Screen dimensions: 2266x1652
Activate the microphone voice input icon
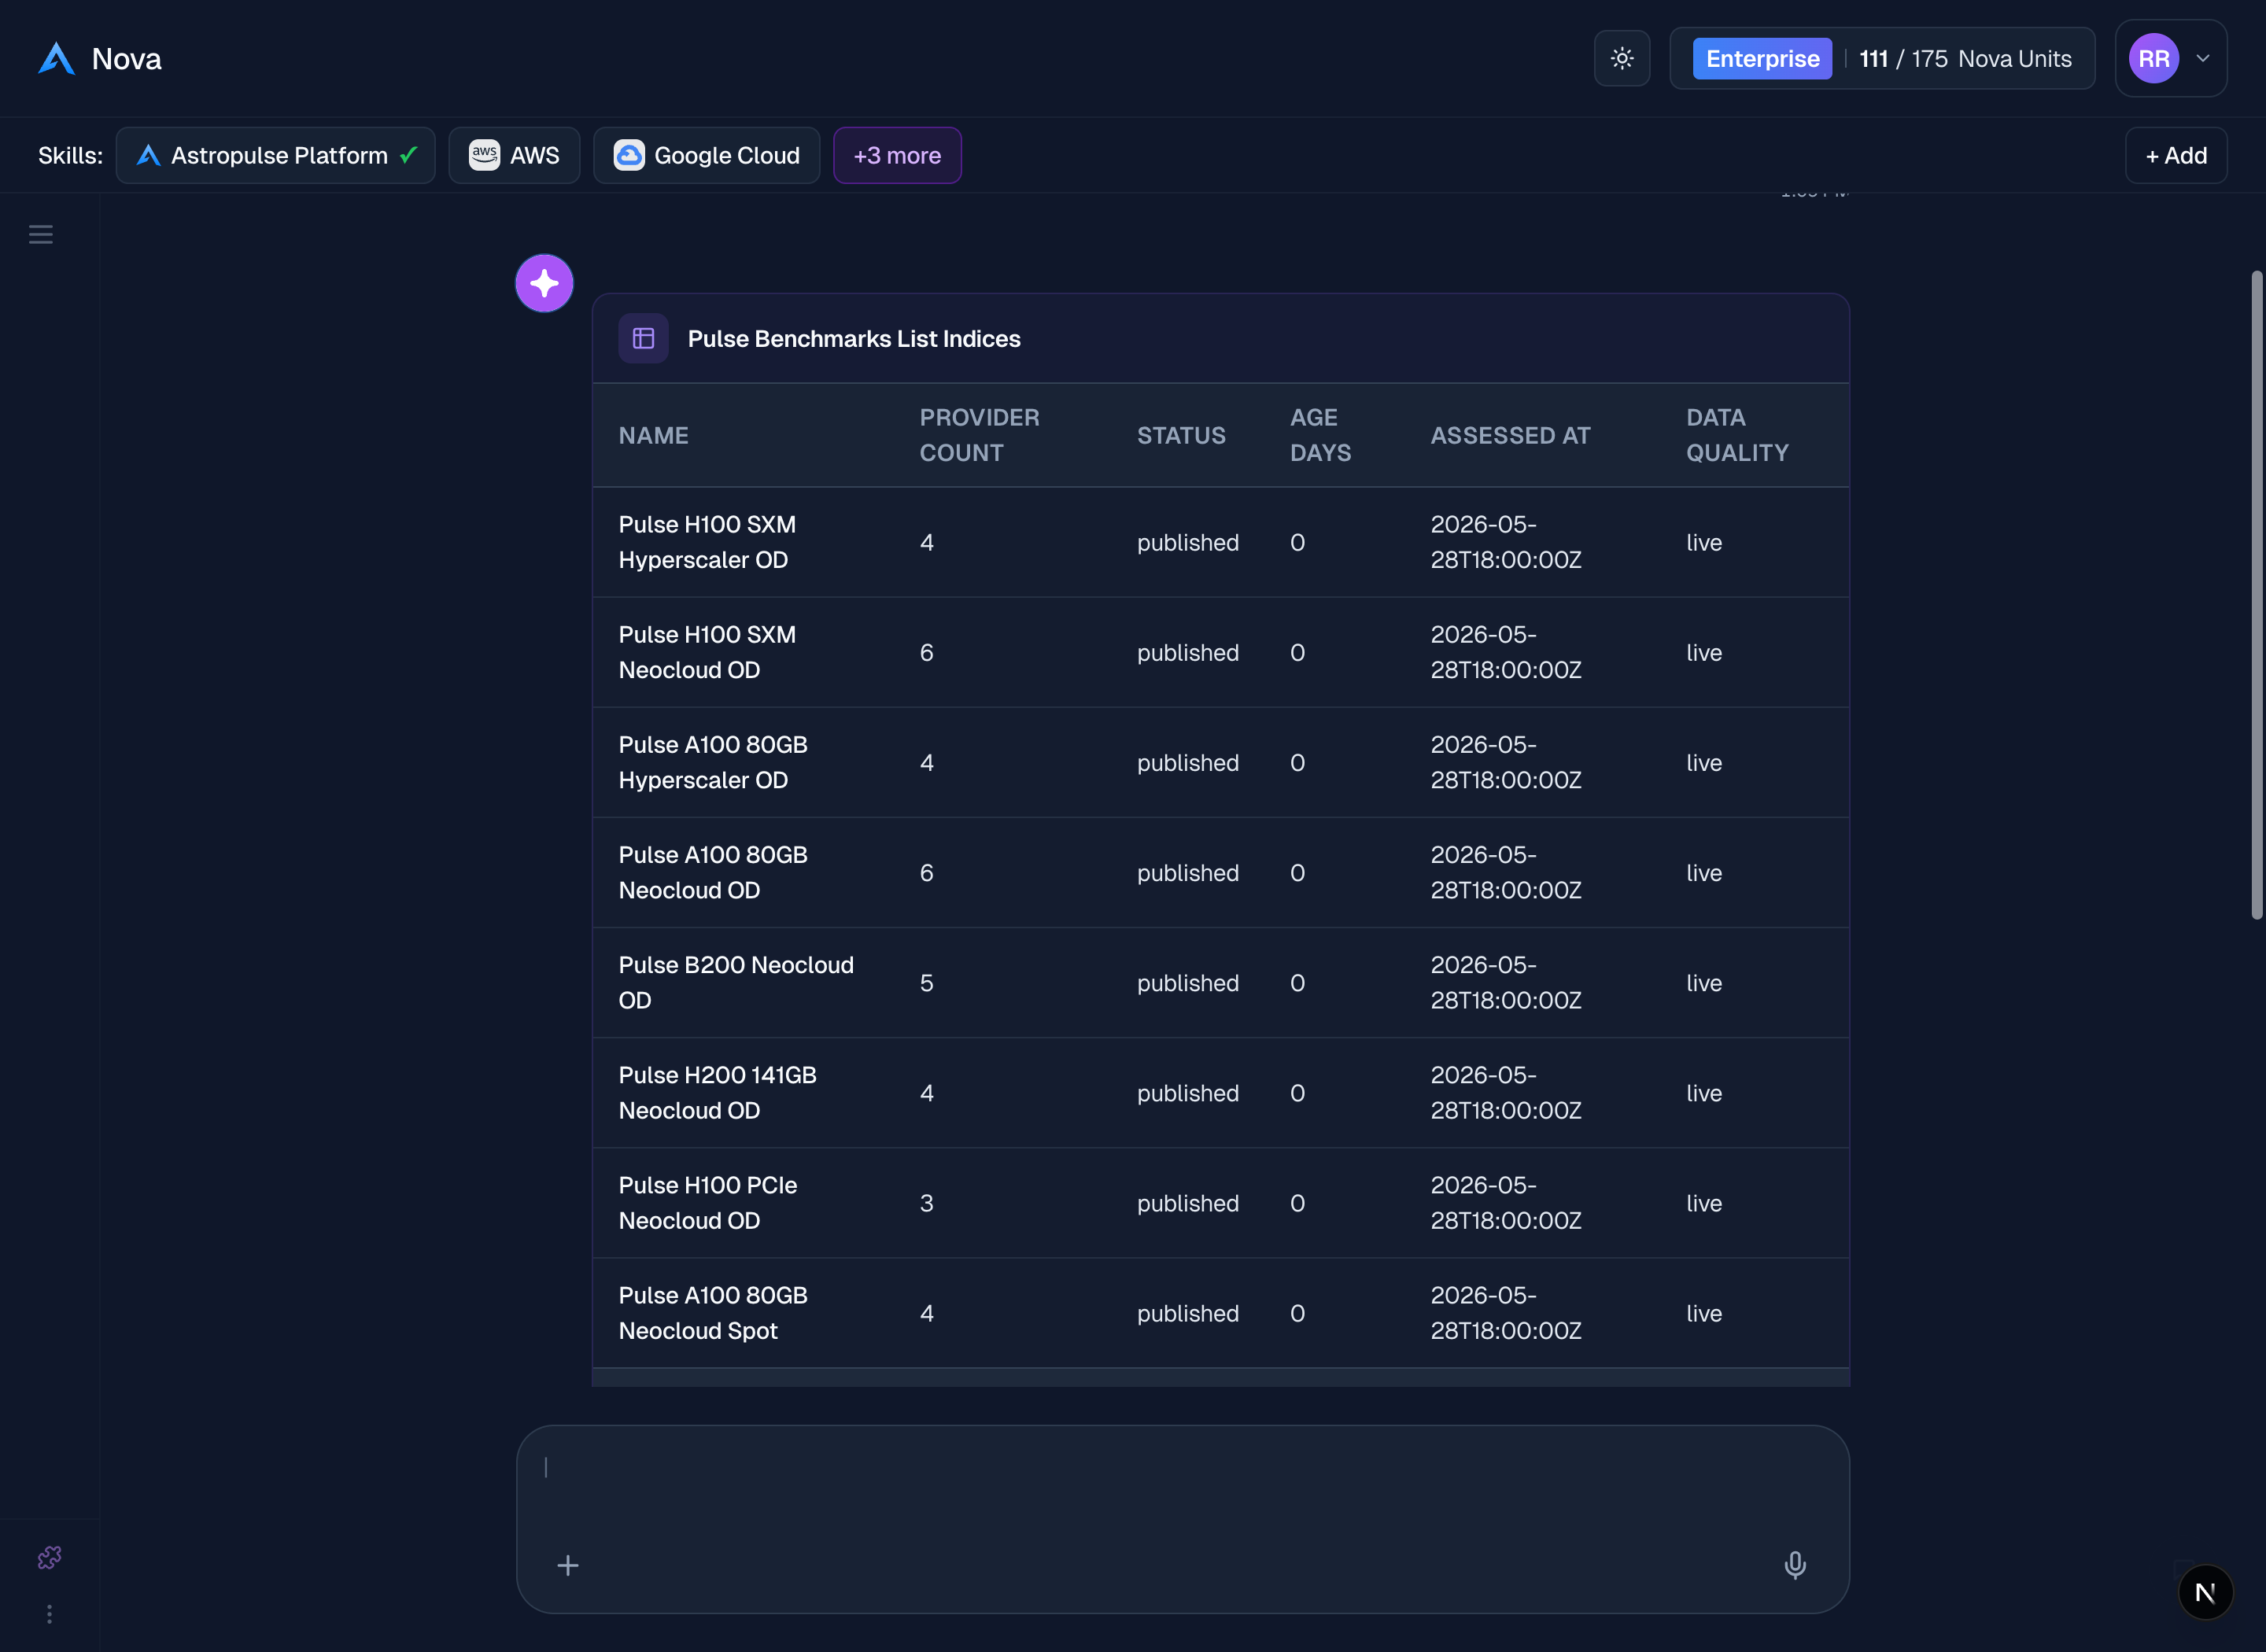(x=1795, y=1565)
